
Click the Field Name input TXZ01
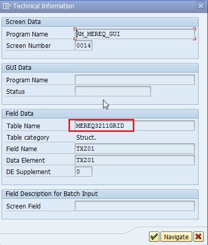point(135,149)
